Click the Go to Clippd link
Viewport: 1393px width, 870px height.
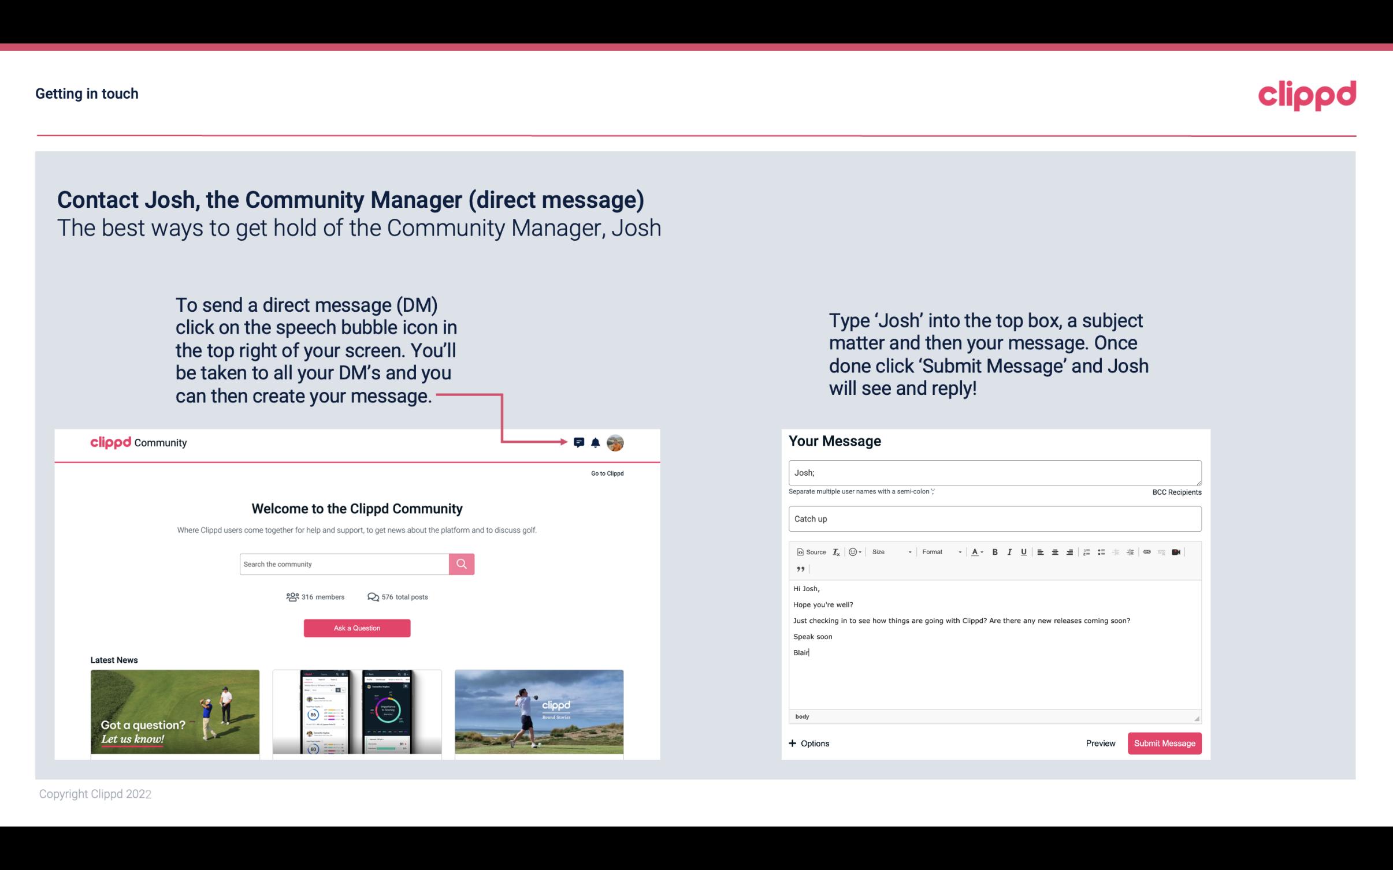605,473
